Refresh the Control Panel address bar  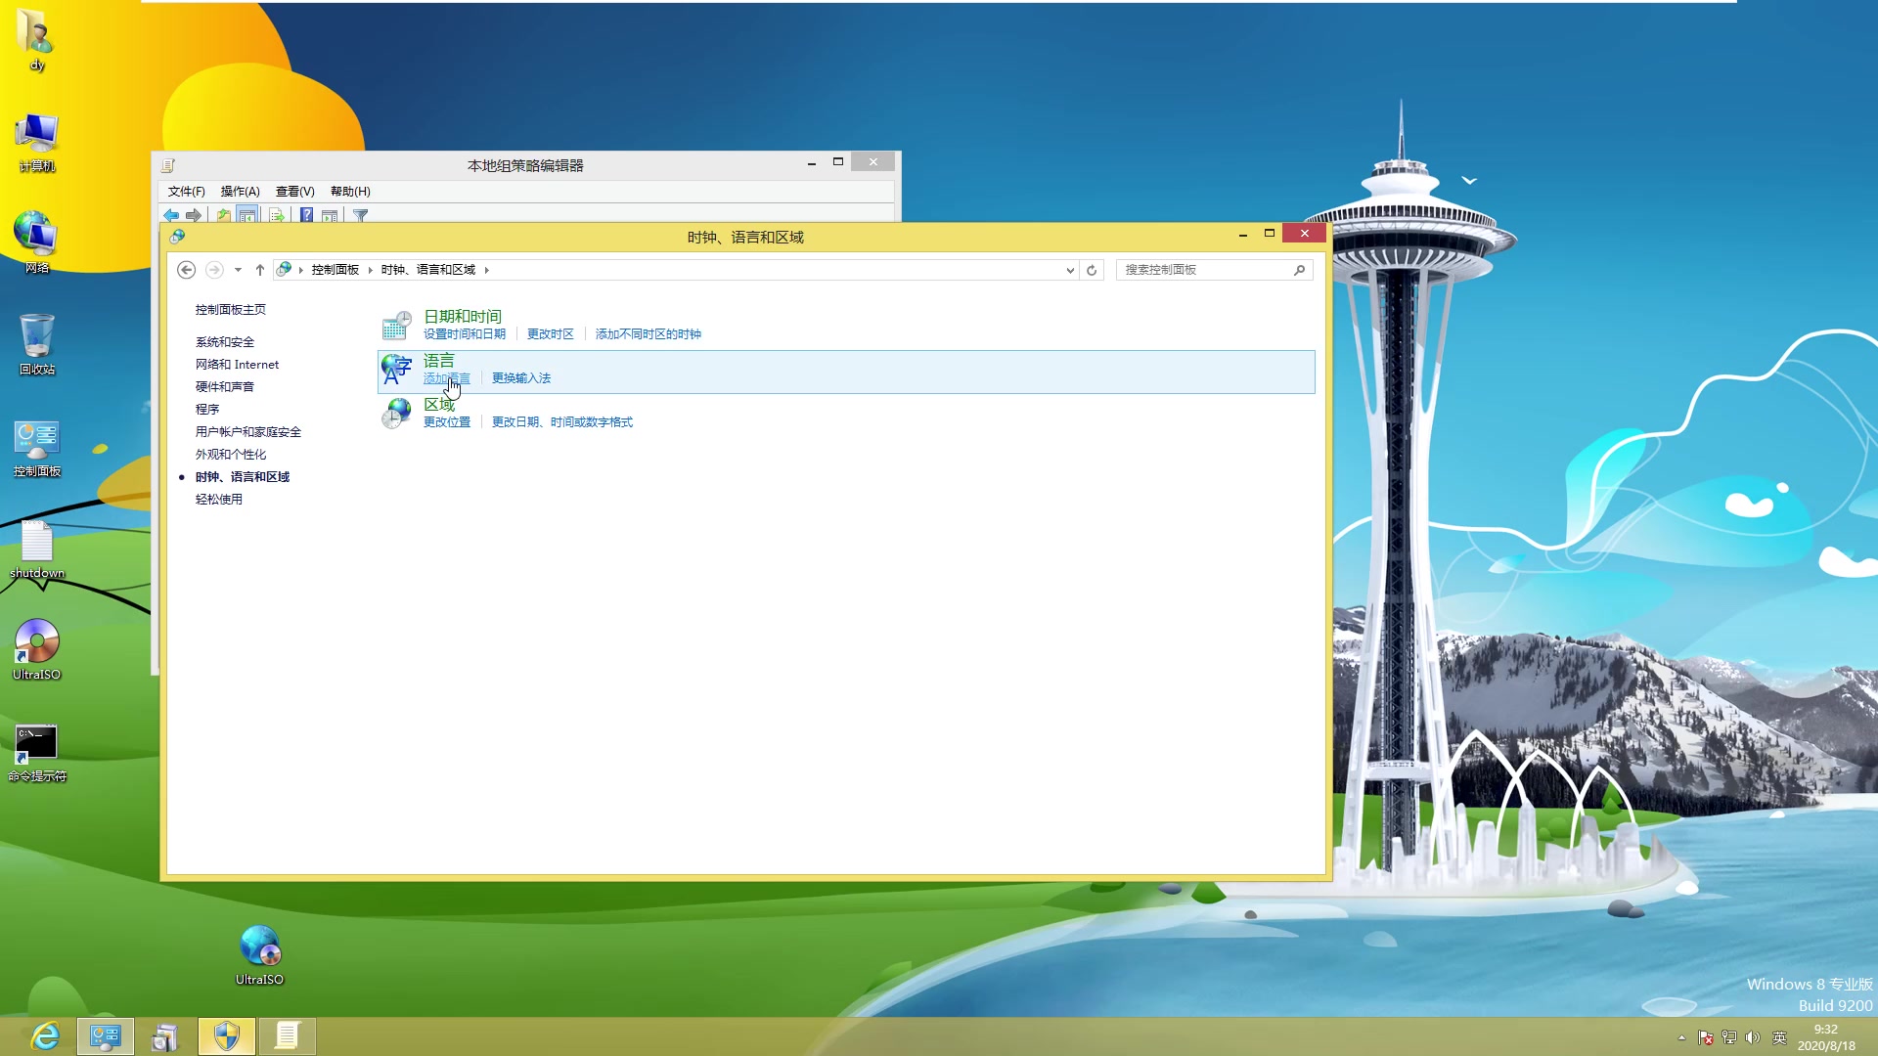coord(1092,270)
